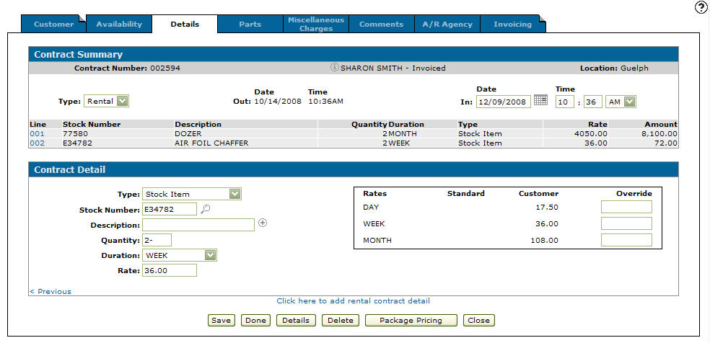The width and height of the screenshot is (710, 343).
Task: Click the plus icon beside Description field
Action: point(263,223)
